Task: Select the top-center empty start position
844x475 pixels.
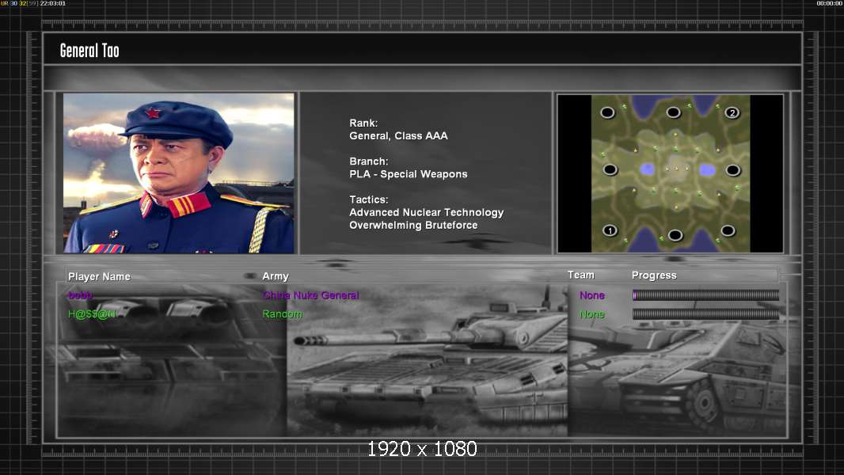Action: coord(673,112)
